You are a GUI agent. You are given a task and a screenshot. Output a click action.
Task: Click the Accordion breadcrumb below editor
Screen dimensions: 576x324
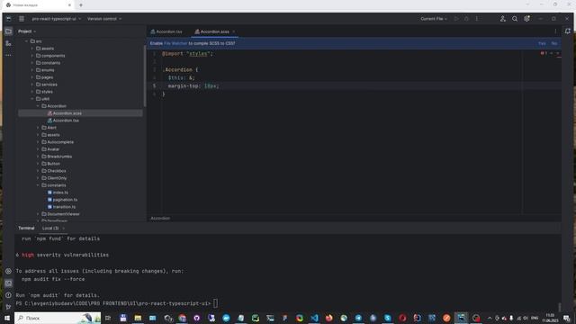coord(160,218)
